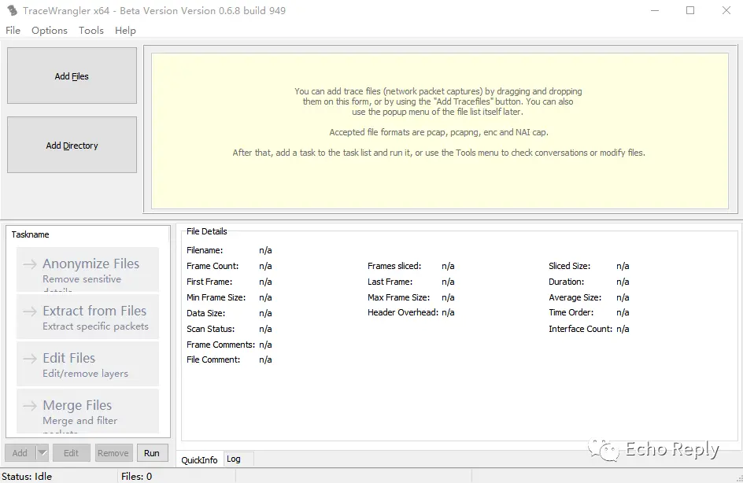
Task: Select the Extract from Files task
Action: (87, 317)
